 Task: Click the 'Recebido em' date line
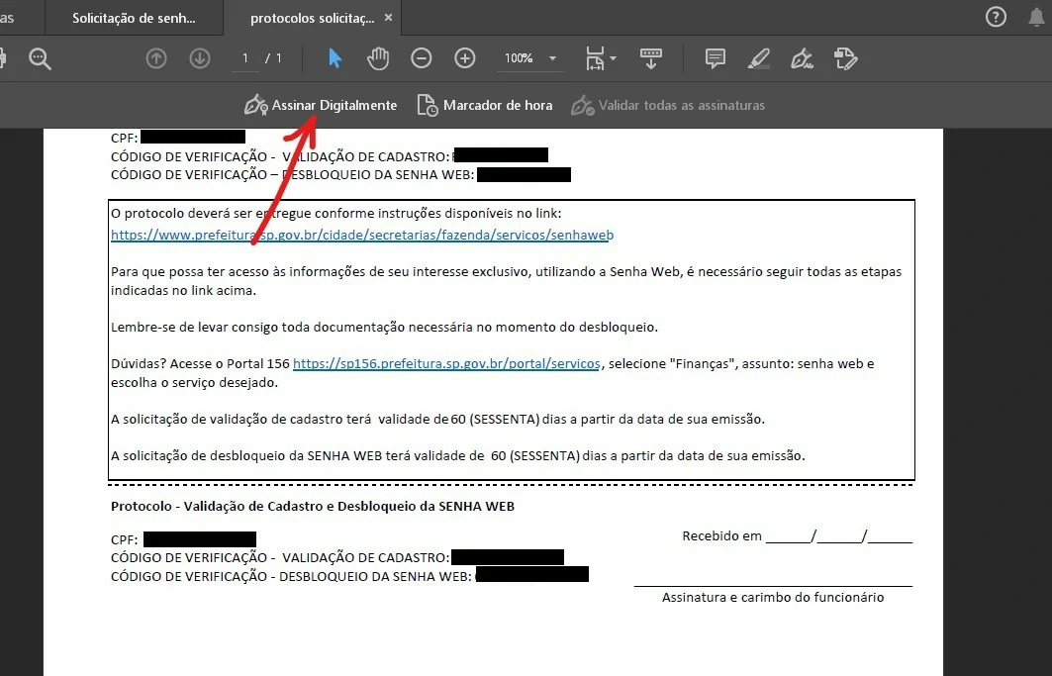[x=797, y=535]
